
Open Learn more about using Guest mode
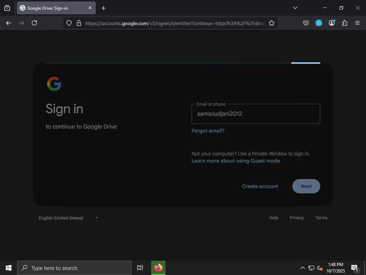236,161
